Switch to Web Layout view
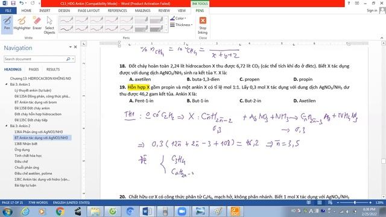 (x=330, y=203)
